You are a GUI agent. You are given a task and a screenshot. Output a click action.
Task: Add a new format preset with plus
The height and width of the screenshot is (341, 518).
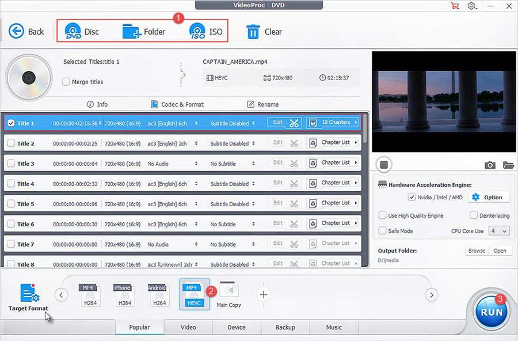(x=263, y=294)
